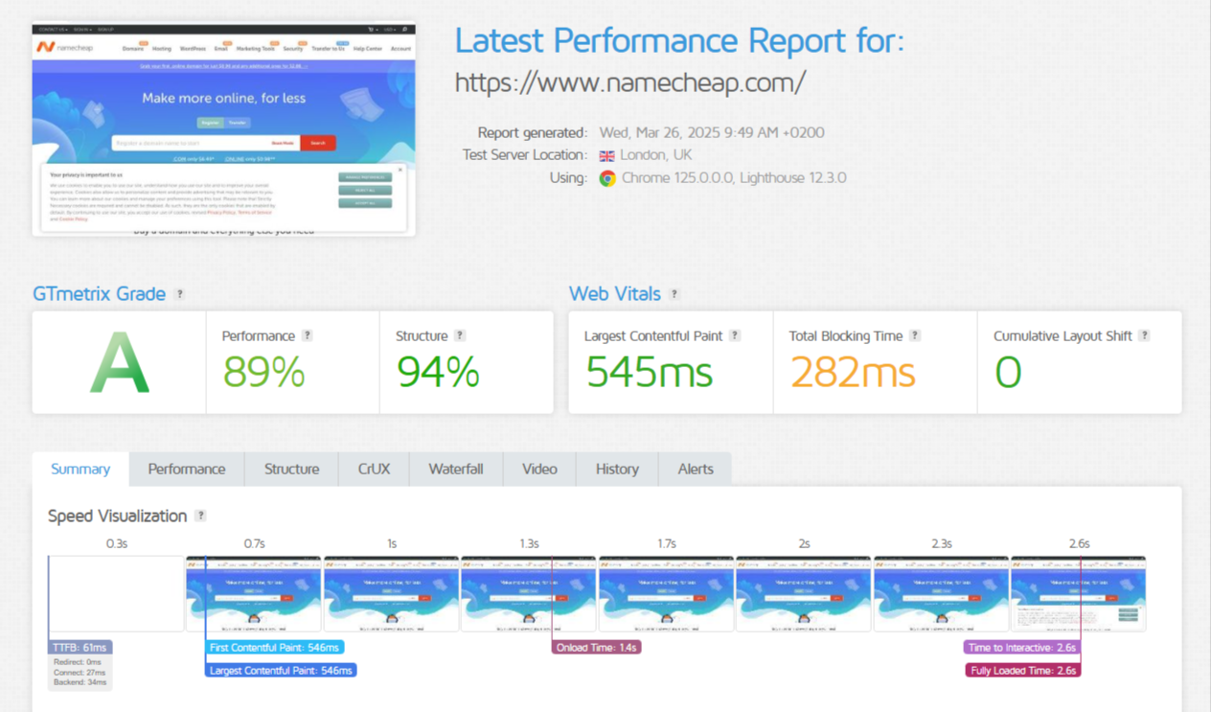
Task: Click help icon for Total Blocking Time
Action: pyautogui.click(x=915, y=335)
